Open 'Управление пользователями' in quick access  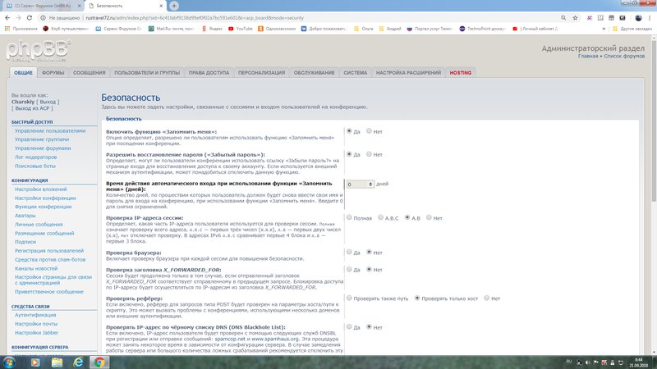[x=49, y=130]
